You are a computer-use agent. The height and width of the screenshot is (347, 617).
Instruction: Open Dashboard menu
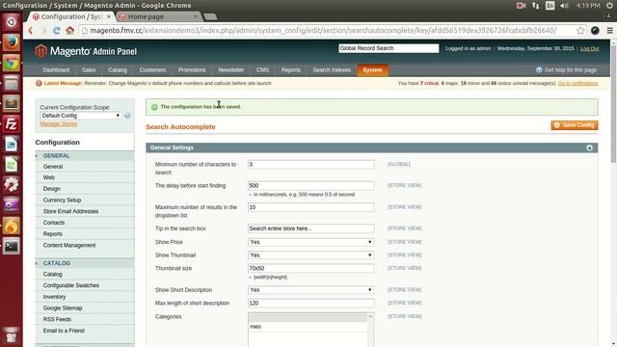pos(56,70)
